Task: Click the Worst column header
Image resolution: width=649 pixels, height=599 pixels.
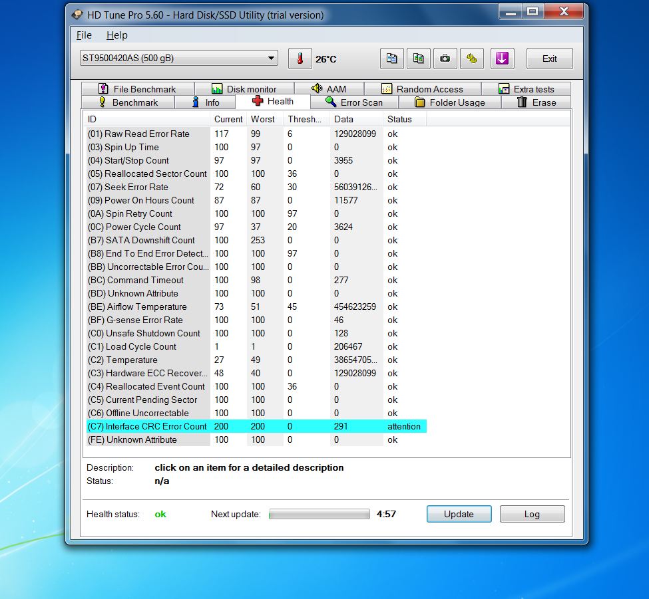Action: click(266, 120)
